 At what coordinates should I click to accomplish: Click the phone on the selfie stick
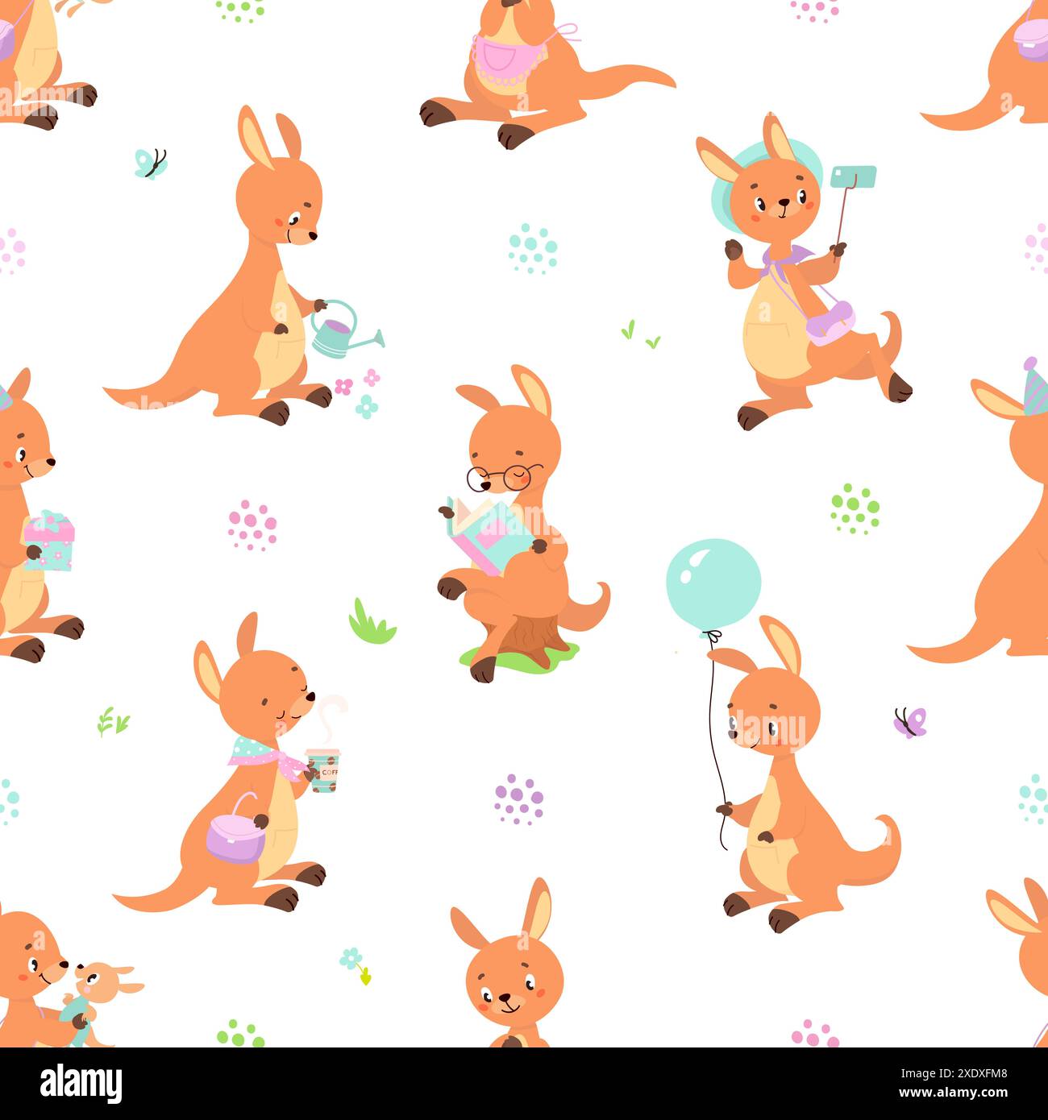point(853,176)
